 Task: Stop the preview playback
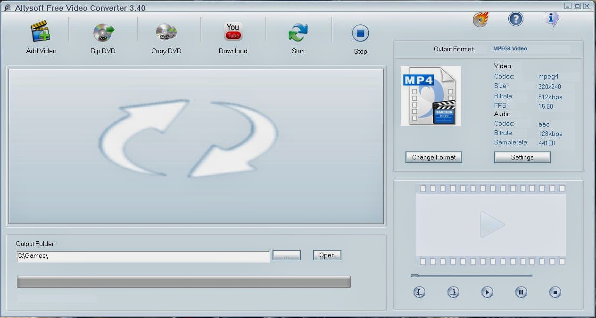click(555, 292)
